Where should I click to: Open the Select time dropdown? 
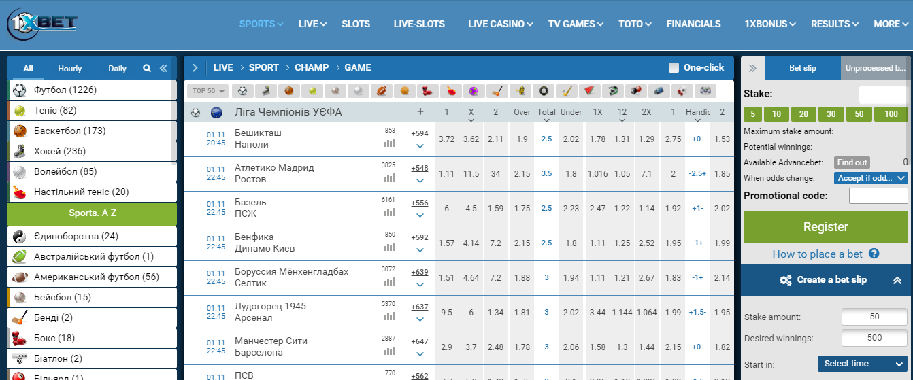coord(863,364)
